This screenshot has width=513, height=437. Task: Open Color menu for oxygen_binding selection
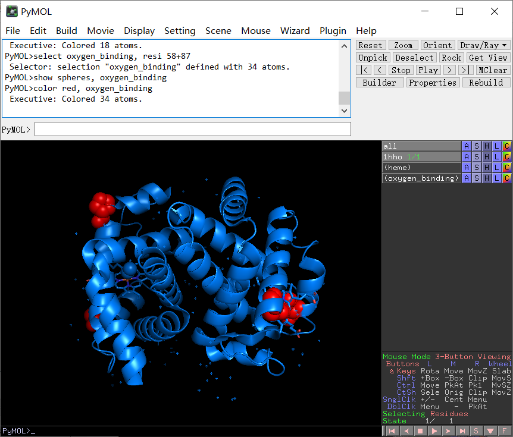(507, 178)
